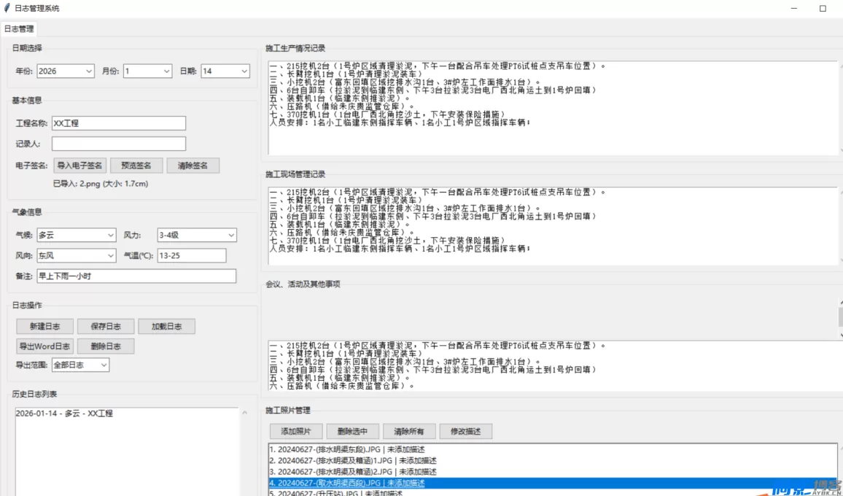Add a photo with 添加照片
The width and height of the screenshot is (843, 496).
[298, 431]
